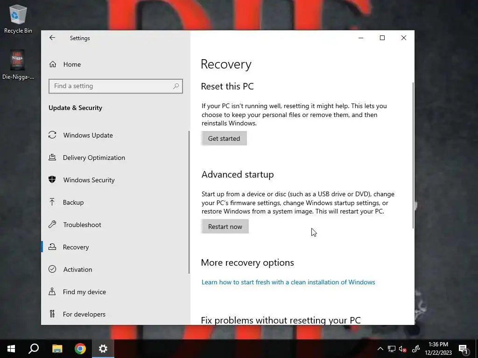
Task: Click the Update & Security section label
Action: [75, 108]
